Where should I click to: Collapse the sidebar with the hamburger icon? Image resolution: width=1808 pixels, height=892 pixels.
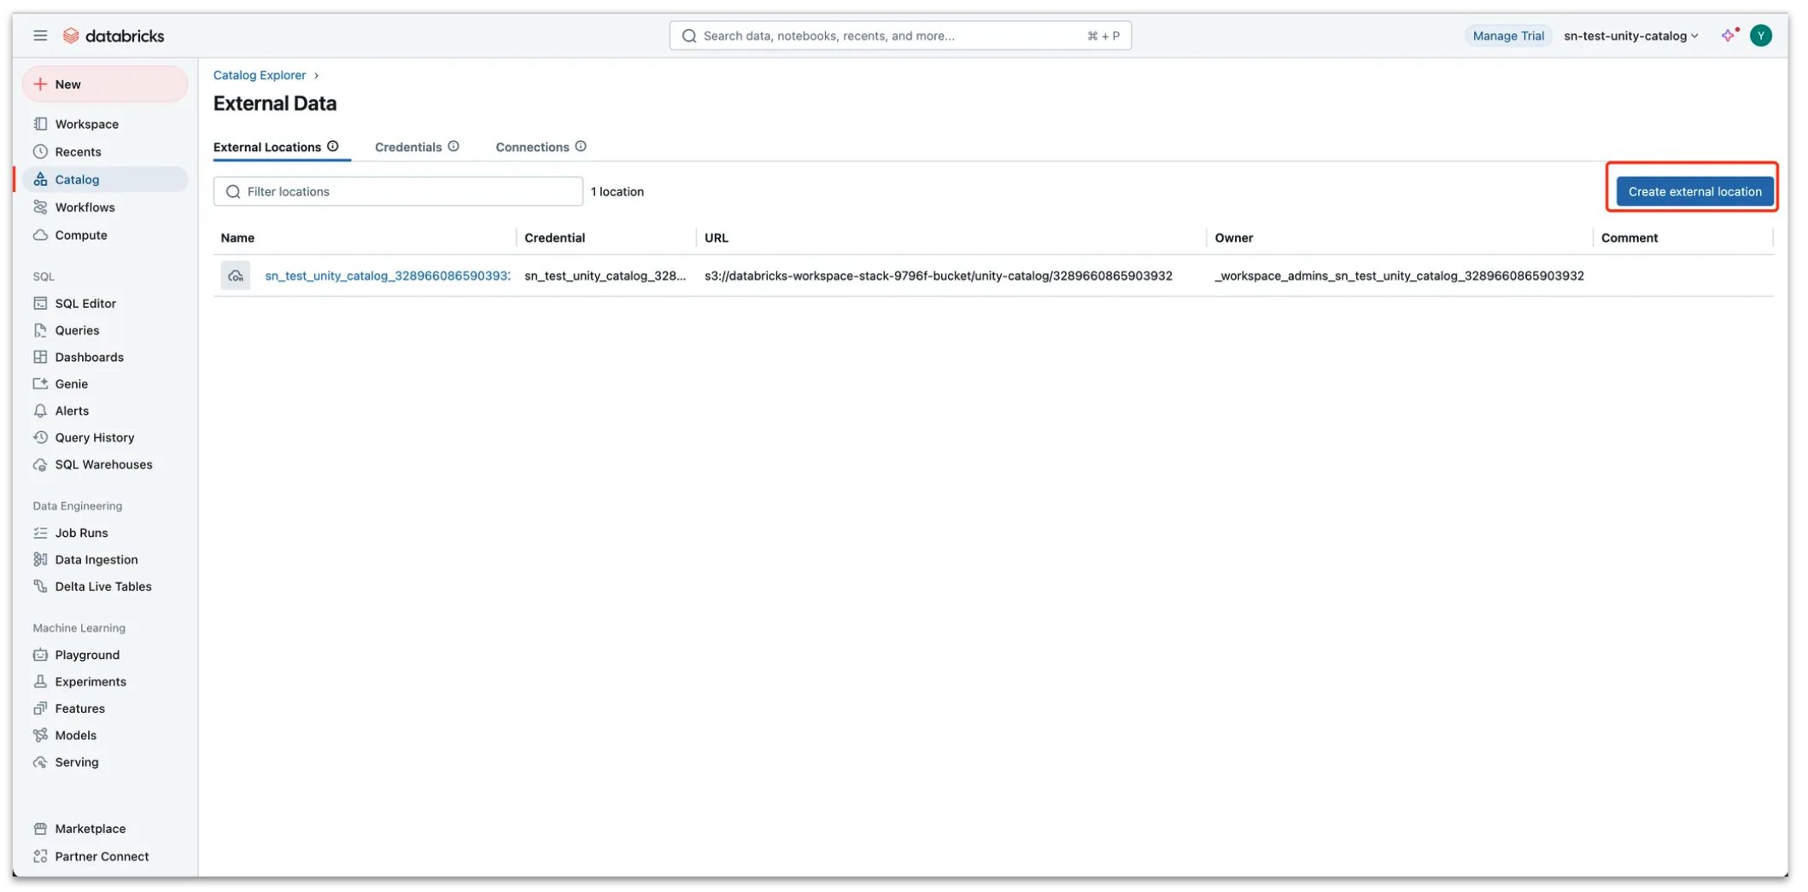(x=39, y=35)
